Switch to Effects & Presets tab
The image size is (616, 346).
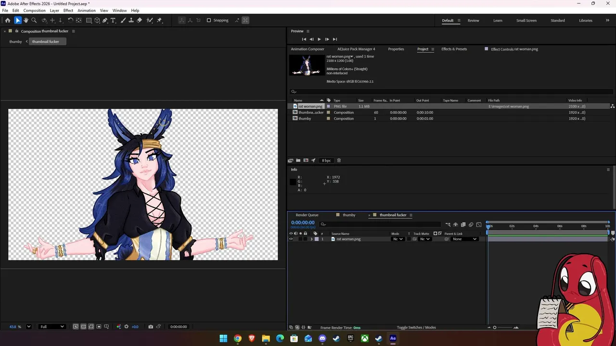tap(454, 49)
